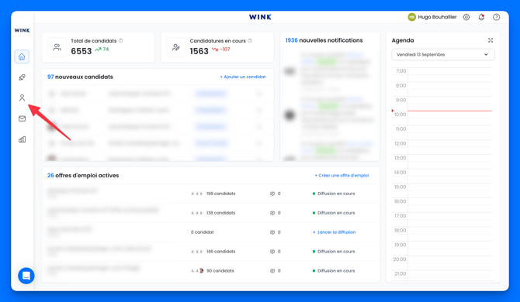Screen dimensions: 520x302
Task: Open the help question mark icon
Action: (496, 17)
